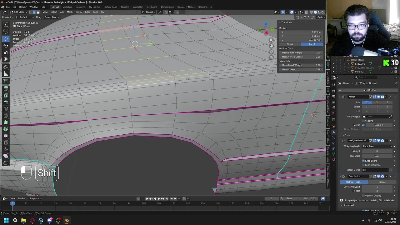
Task: Activate the 3D Cursor tool
Action: tap(6, 31)
